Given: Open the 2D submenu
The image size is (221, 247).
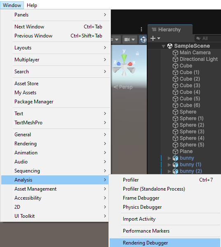Looking at the screenshot, I should coord(55,207).
